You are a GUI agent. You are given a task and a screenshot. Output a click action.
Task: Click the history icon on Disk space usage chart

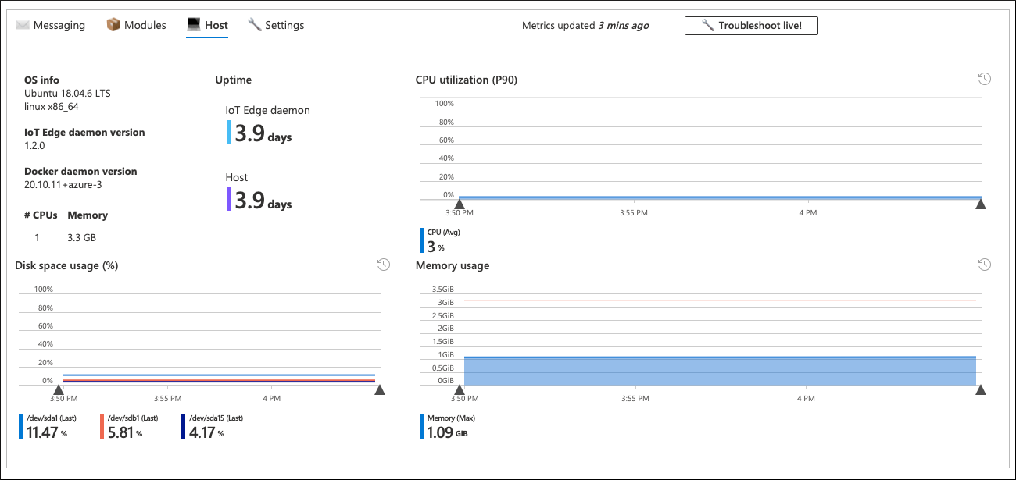tap(384, 265)
